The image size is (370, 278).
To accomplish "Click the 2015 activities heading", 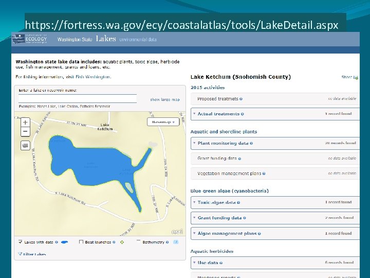I will tap(208, 88).
